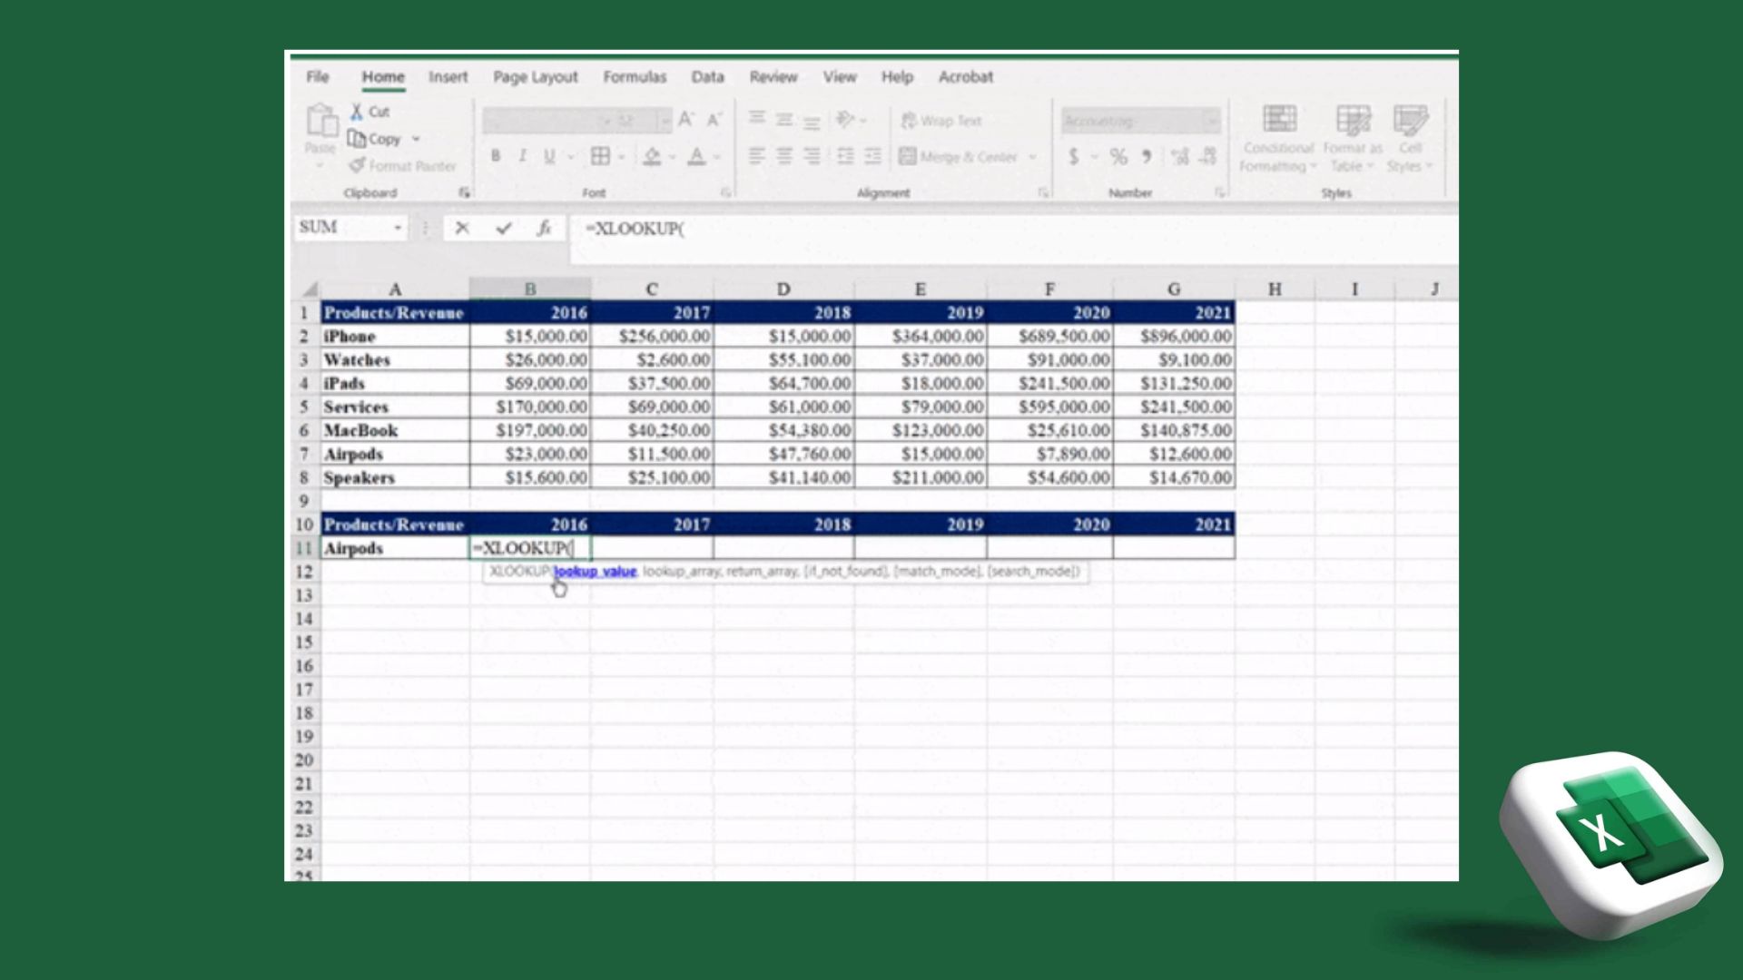Image resolution: width=1743 pixels, height=980 pixels.
Task: Open the Name Box dropdown showing SUM
Action: [398, 228]
